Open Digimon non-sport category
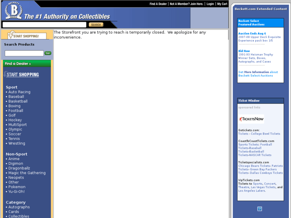Screen dimensions: 291x218 click(16, 164)
